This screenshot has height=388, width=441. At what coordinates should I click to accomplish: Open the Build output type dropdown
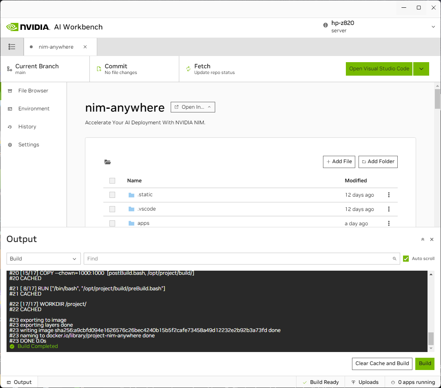44,258
